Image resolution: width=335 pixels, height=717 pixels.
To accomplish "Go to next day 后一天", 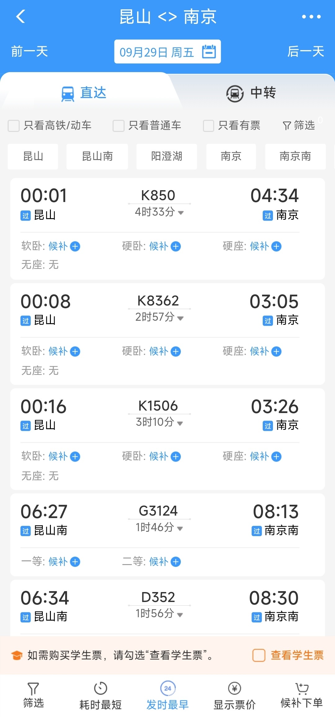I will [x=306, y=52].
